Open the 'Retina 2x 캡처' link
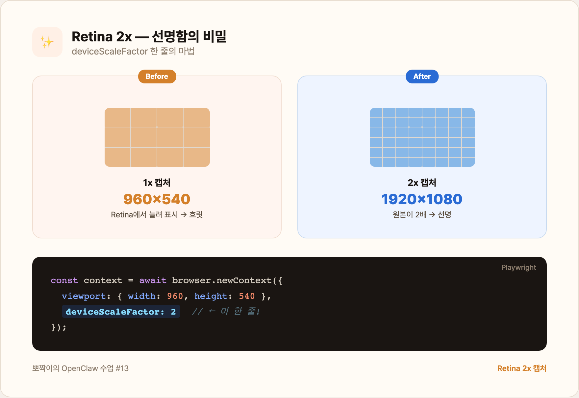Image resolution: width=579 pixels, height=398 pixels. click(522, 368)
